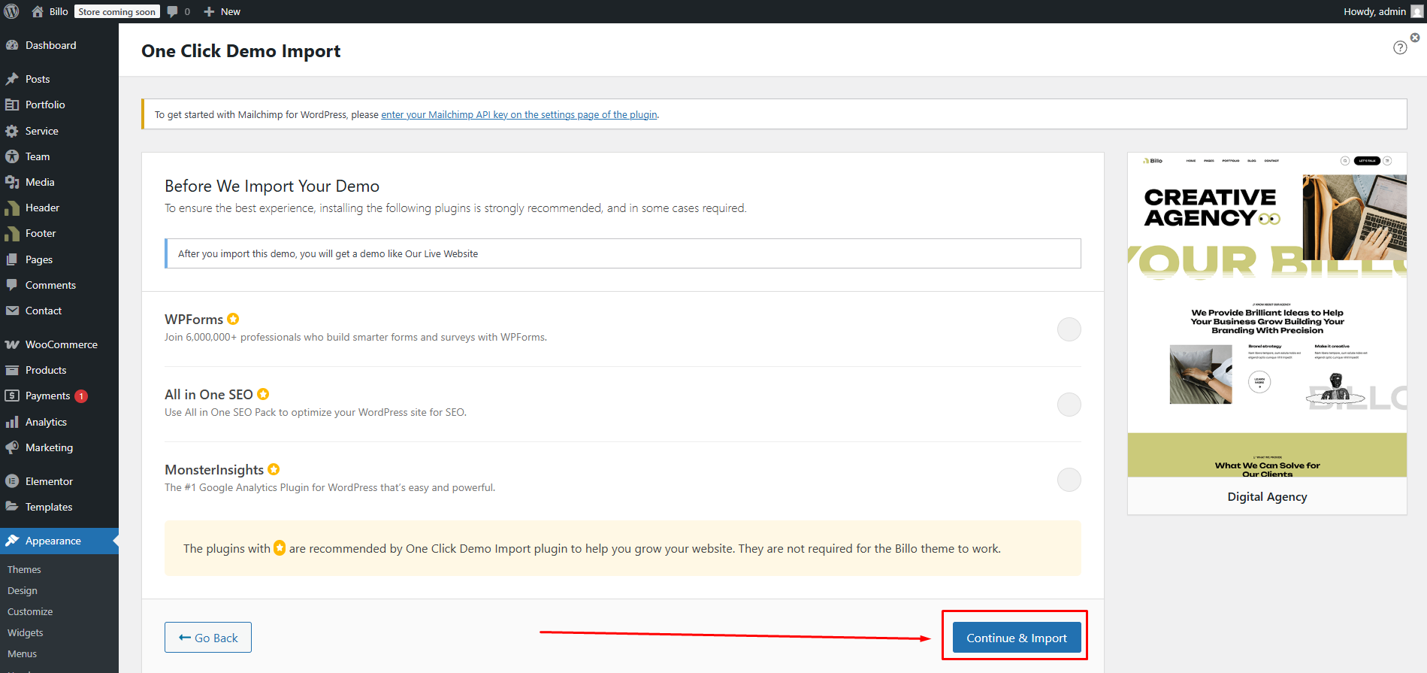Select the MonsterInsights plugin toggle
The height and width of the screenshot is (673, 1427).
pos(1069,480)
